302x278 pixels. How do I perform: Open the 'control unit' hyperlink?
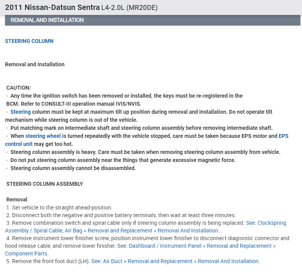pos(19,144)
